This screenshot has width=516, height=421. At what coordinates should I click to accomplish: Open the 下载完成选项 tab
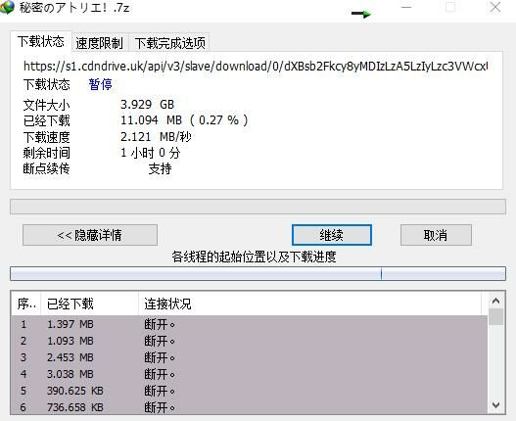pos(169,43)
